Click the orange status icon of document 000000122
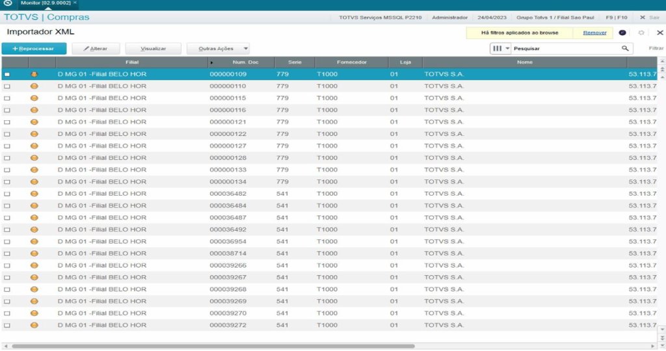This screenshot has width=666, height=351. [34, 134]
